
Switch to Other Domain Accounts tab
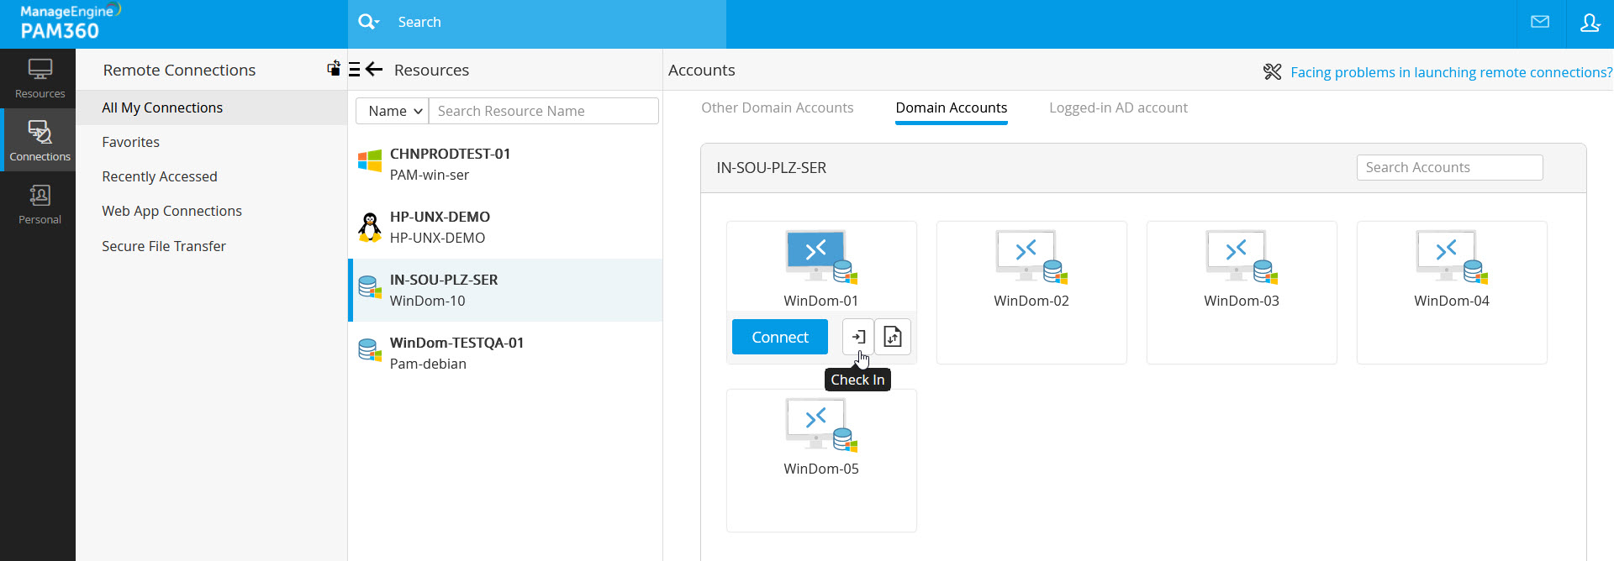(777, 107)
